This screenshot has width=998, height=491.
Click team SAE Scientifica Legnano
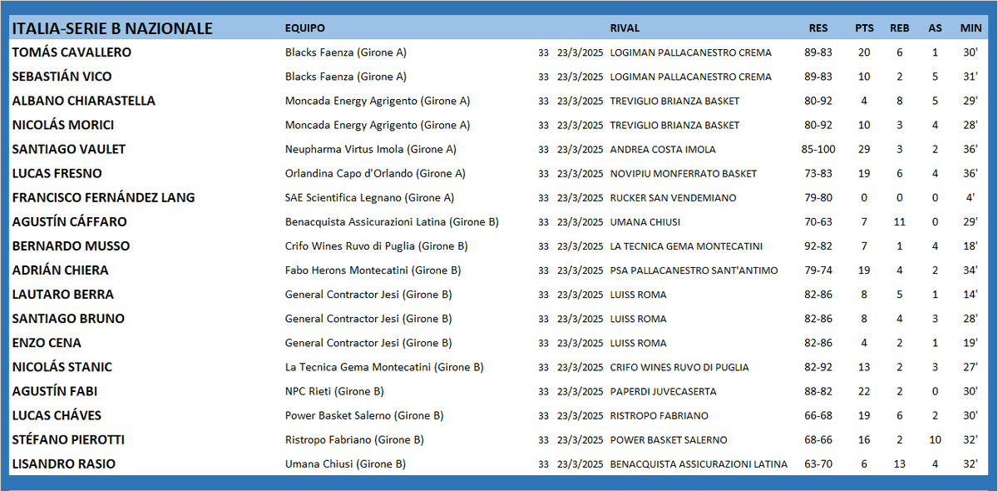click(x=371, y=197)
